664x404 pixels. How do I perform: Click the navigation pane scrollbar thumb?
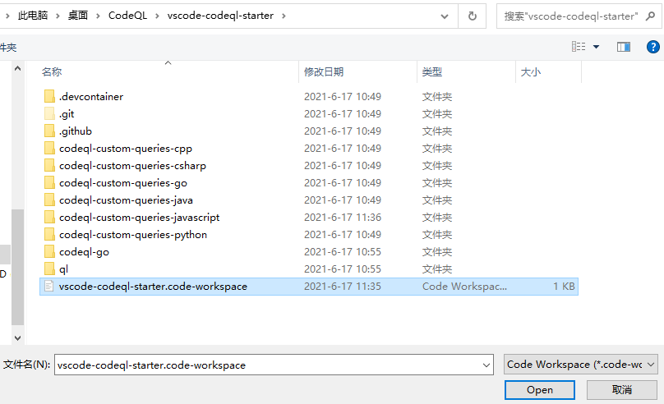[17, 267]
